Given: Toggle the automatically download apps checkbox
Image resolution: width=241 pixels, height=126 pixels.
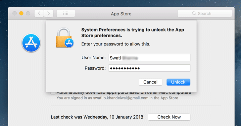Looking at the screenshot, I should pos(53,93).
